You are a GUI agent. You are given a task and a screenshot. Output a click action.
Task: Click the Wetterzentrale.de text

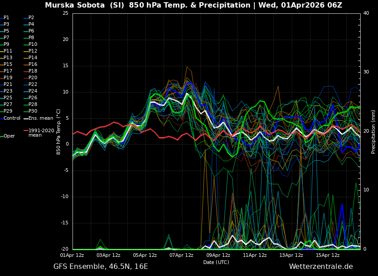(321, 267)
